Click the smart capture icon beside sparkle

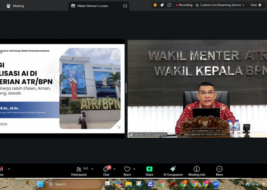pyautogui.click(x=169, y=5)
